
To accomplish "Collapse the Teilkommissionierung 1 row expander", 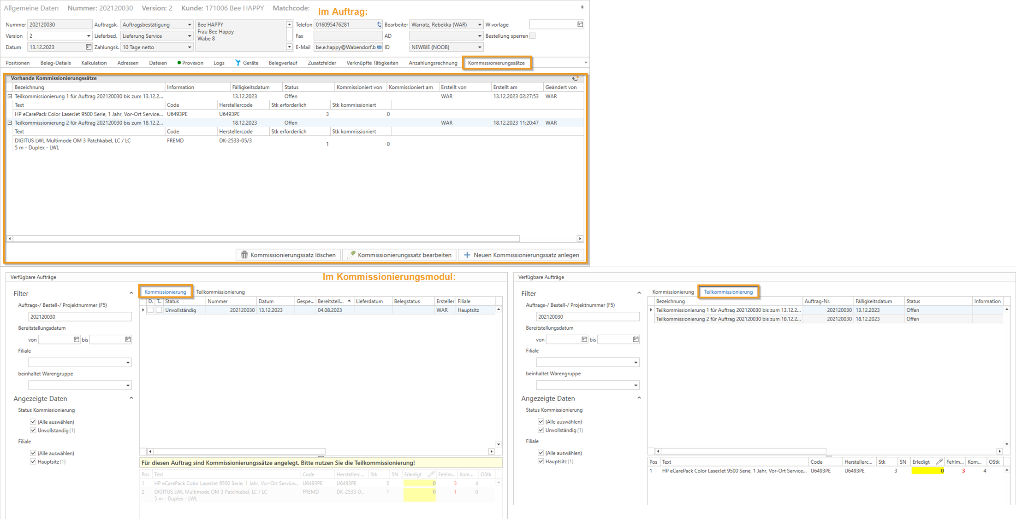I will coord(10,96).
